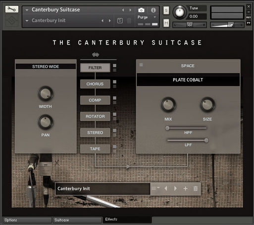The height and width of the screenshot is (225, 254).
Task: Click the HPF slider handle
Action: tap(167, 128)
